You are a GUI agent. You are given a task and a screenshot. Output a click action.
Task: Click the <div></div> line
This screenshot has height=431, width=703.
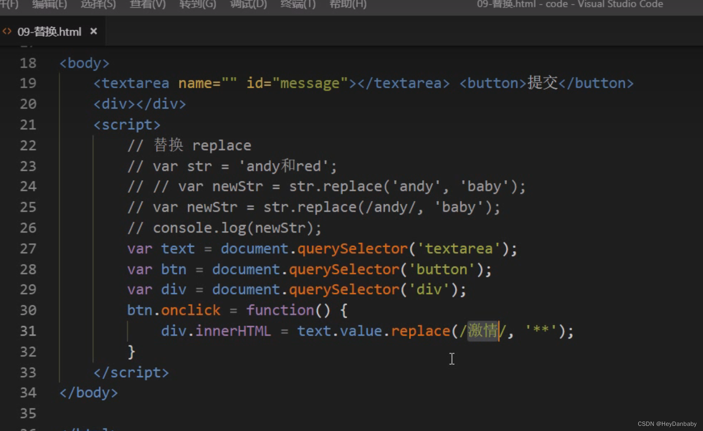coord(140,104)
